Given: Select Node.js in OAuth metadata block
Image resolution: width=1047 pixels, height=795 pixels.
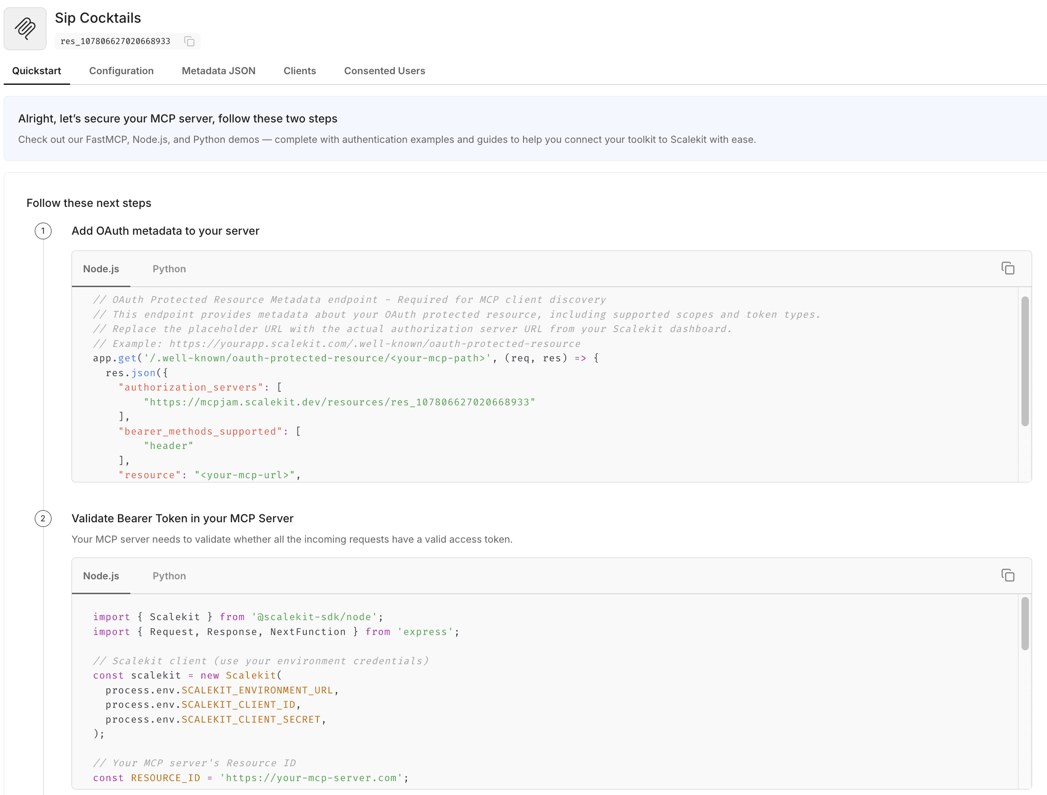Looking at the screenshot, I should [101, 269].
